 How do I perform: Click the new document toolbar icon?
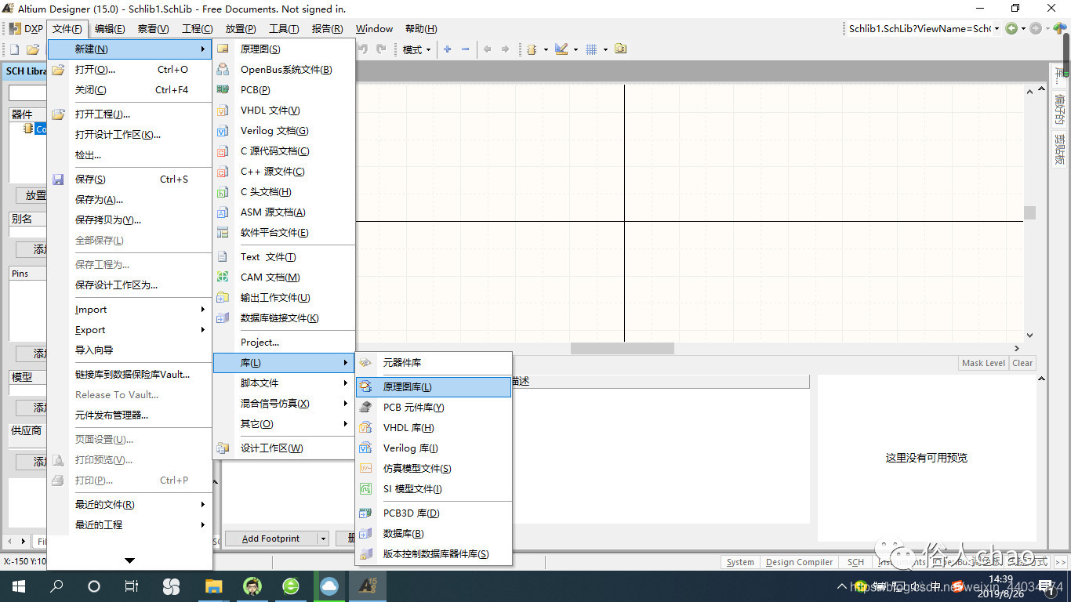point(14,49)
